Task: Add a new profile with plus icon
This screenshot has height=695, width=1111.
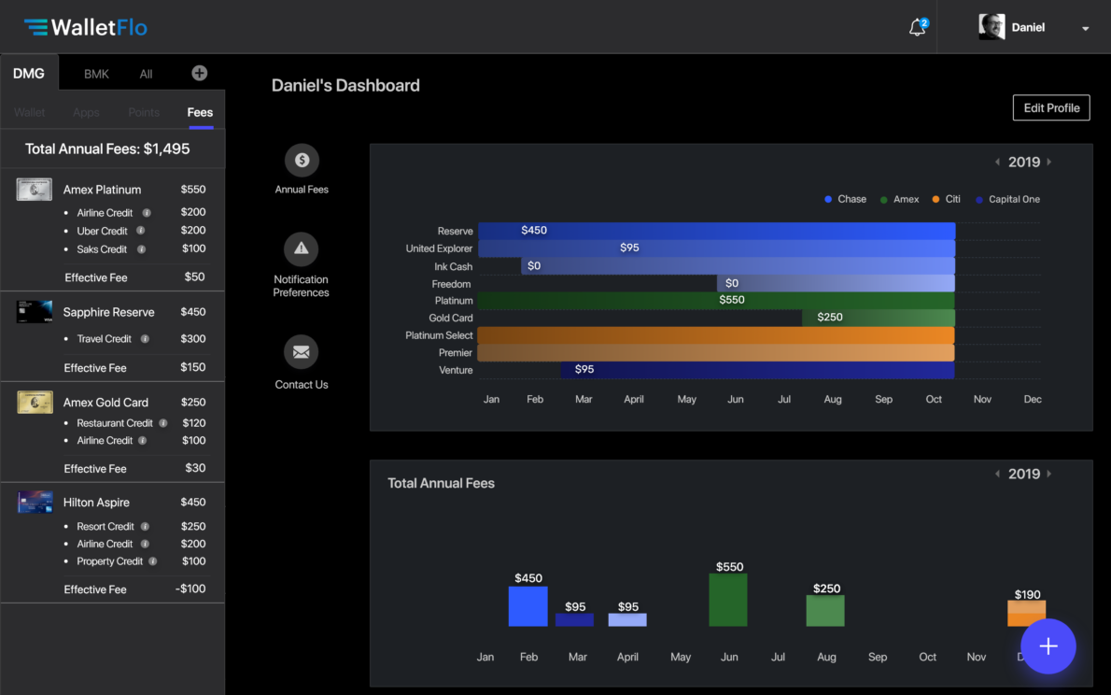Action: [199, 73]
